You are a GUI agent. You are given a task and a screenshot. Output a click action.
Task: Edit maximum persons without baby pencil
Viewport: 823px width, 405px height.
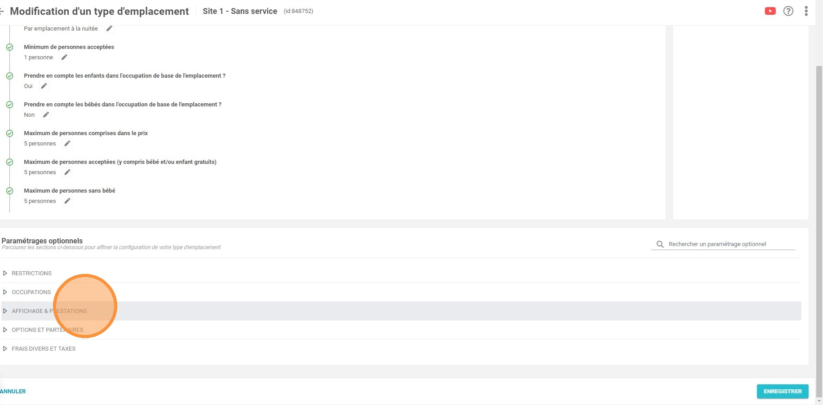tap(67, 201)
